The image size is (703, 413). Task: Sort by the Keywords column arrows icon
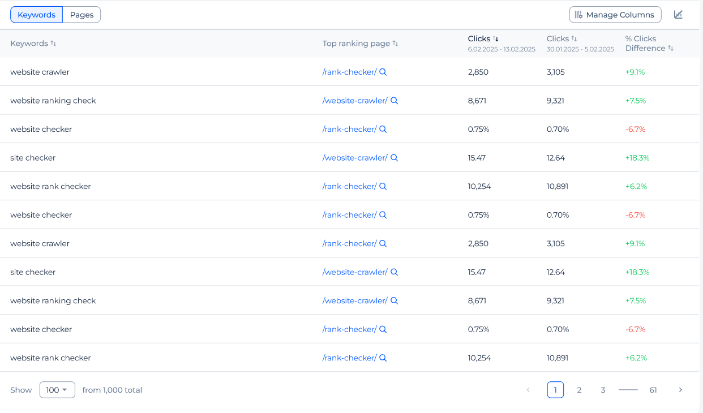tap(54, 44)
